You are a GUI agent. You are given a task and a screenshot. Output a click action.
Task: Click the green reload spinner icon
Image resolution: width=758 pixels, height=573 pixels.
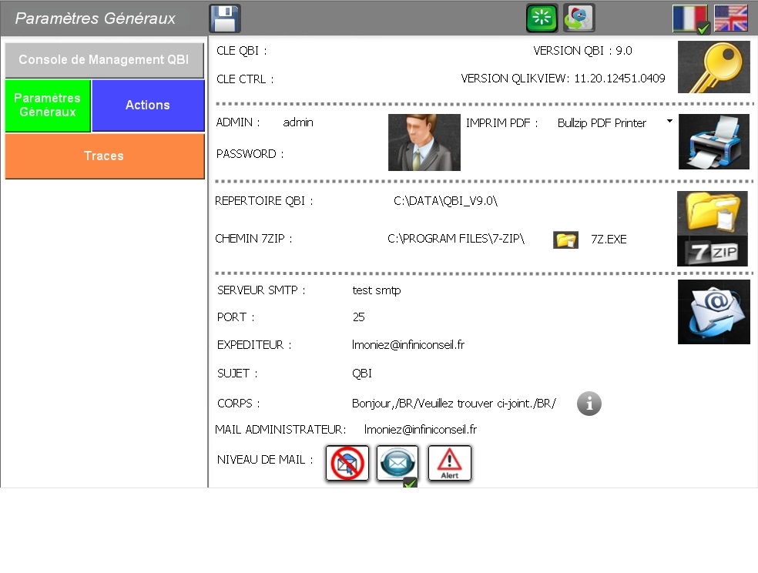coord(542,18)
